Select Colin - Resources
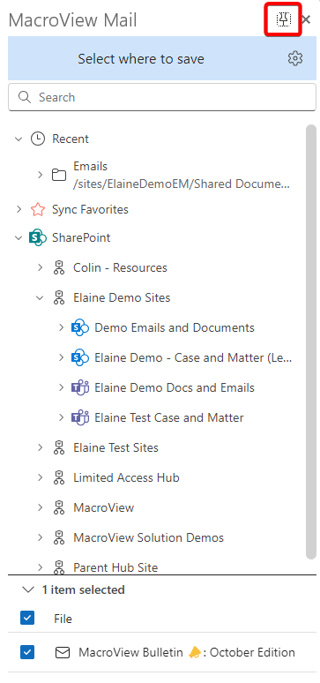Screen dimensions: 320x683 coord(120,267)
